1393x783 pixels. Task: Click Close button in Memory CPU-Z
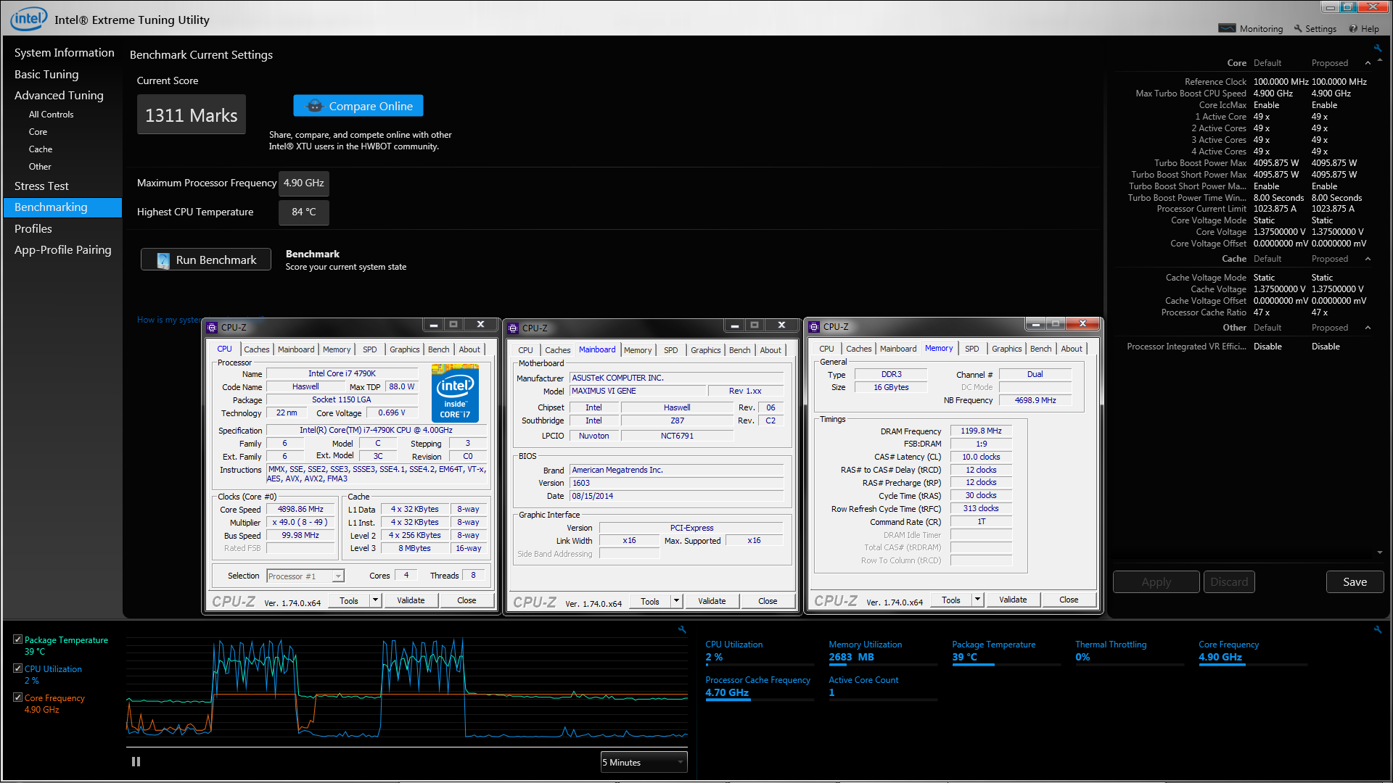1069,600
